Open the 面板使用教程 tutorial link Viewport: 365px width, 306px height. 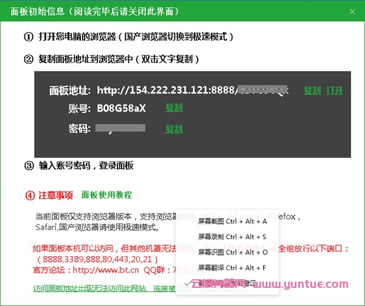(x=106, y=195)
